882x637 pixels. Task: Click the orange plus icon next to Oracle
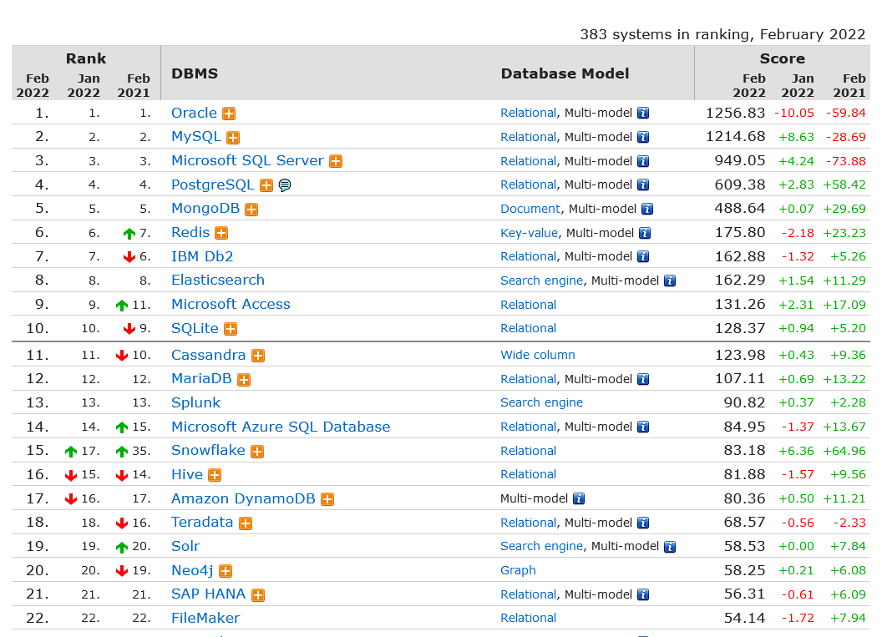click(x=228, y=114)
